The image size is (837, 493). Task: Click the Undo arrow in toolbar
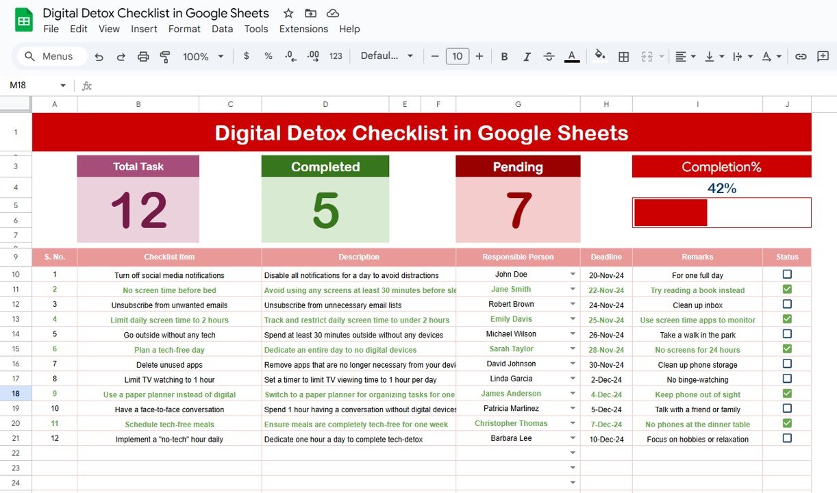click(99, 57)
